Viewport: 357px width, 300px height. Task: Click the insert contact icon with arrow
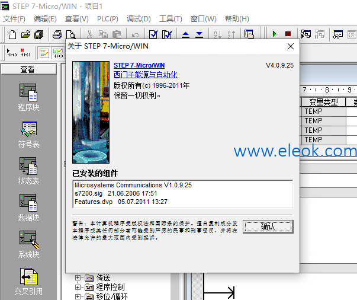click(x=12, y=53)
